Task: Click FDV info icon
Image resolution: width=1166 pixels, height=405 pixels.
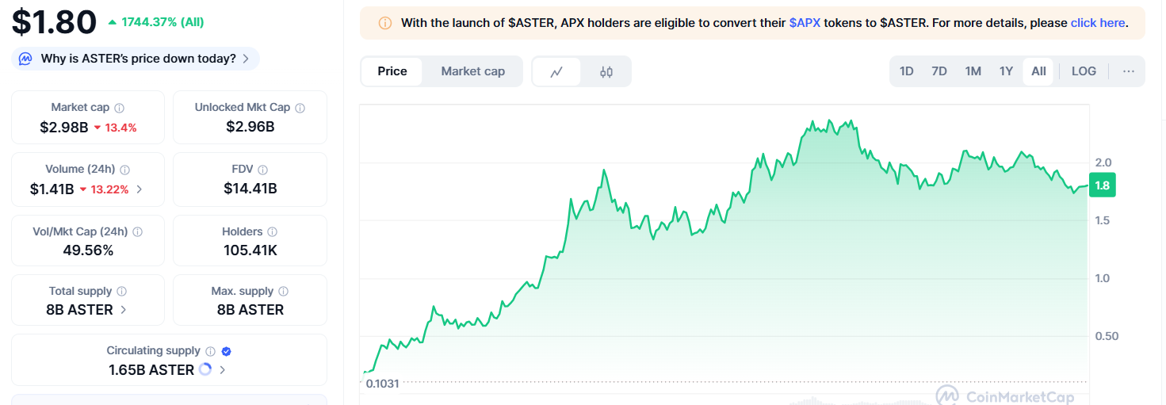Action: coord(262,170)
